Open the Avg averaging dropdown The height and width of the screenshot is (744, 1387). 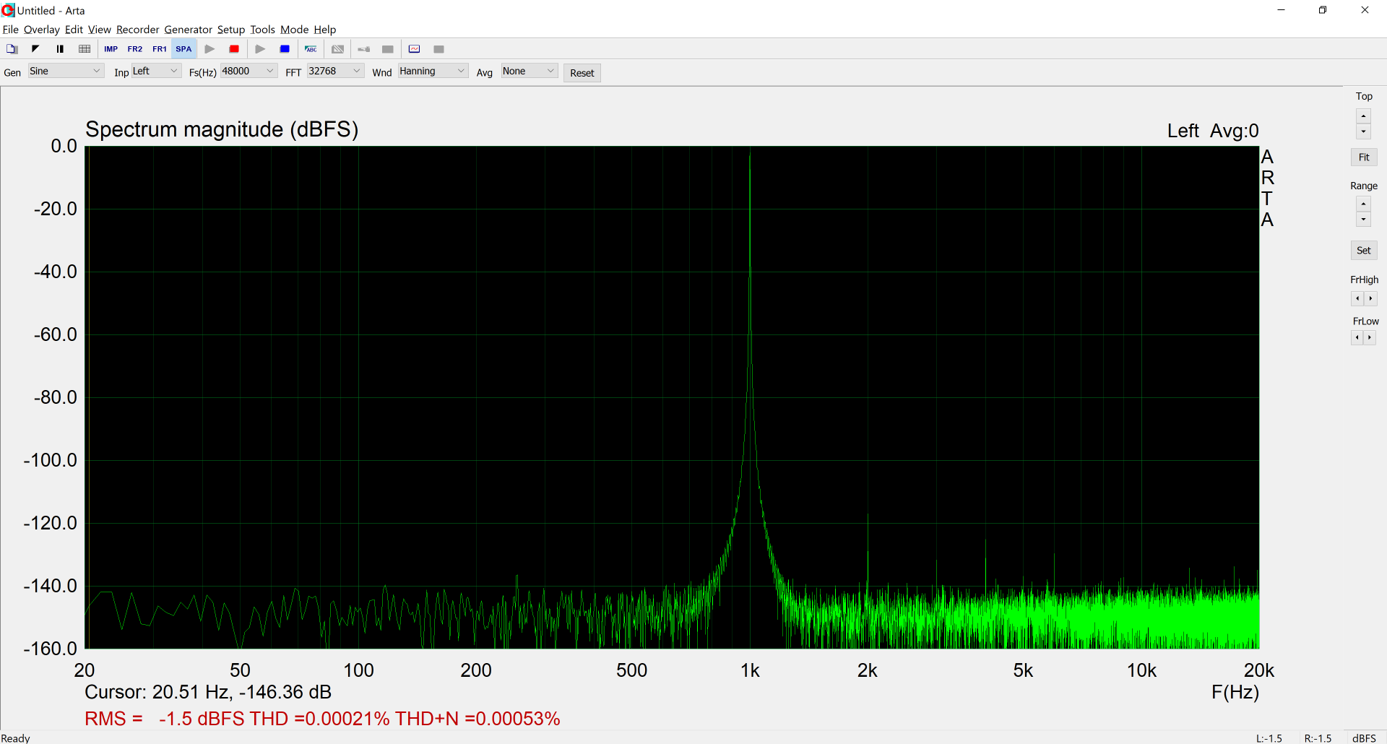tap(530, 71)
